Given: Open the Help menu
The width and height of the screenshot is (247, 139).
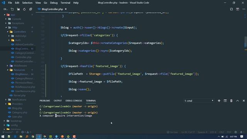Looking at the screenshot, I should [76, 3].
